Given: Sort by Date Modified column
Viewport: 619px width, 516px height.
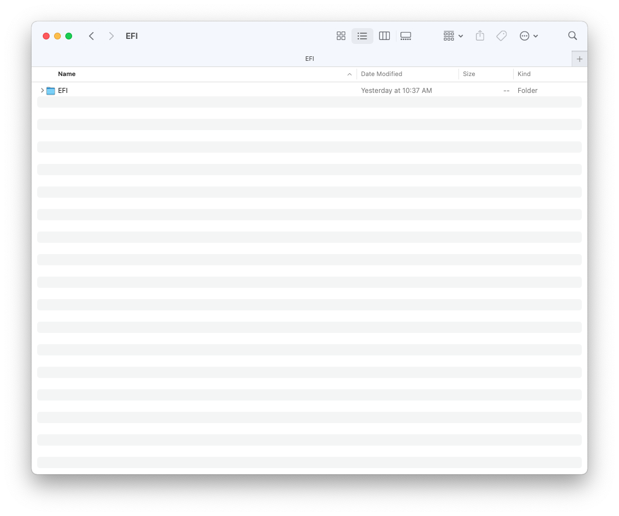Looking at the screenshot, I should click(381, 74).
